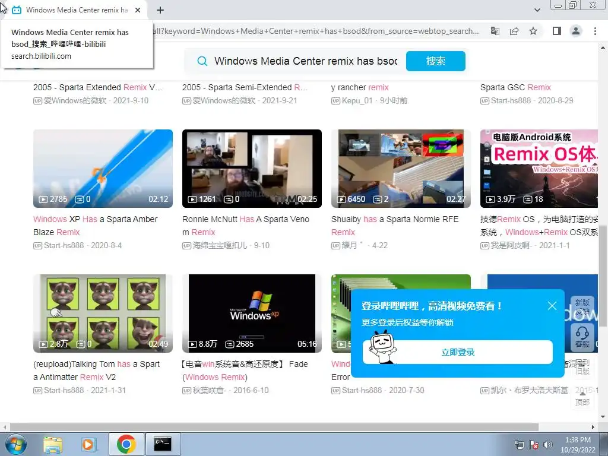Click the 立即登录 login button
This screenshot has height=456, width=608.
click(458, 352)
